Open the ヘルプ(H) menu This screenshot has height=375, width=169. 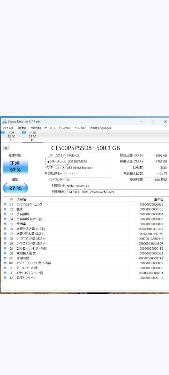coord(80,128)
